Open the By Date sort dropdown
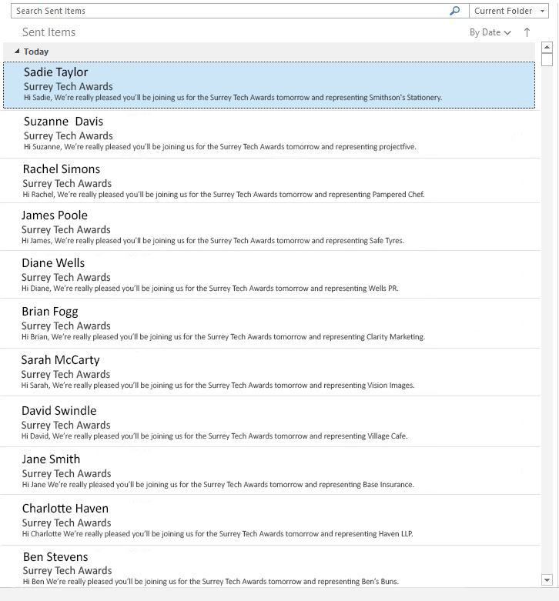The width and height of the screenshot is (559, 601). click(x=490, y=32)
